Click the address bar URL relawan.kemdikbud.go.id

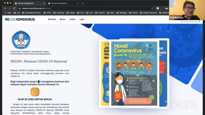click(36, 8)
